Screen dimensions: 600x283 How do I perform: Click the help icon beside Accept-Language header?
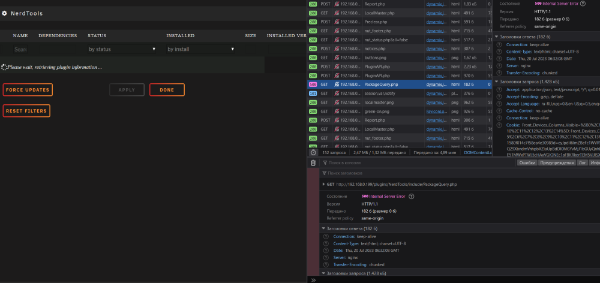[499, 104]
